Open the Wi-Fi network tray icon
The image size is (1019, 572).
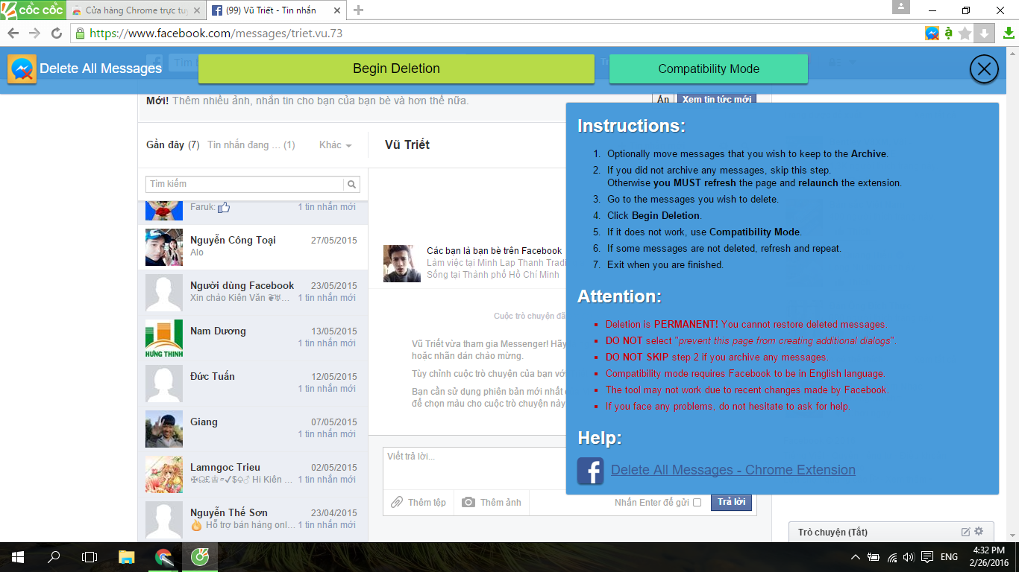pyautogui.click(x=892, y=557)
